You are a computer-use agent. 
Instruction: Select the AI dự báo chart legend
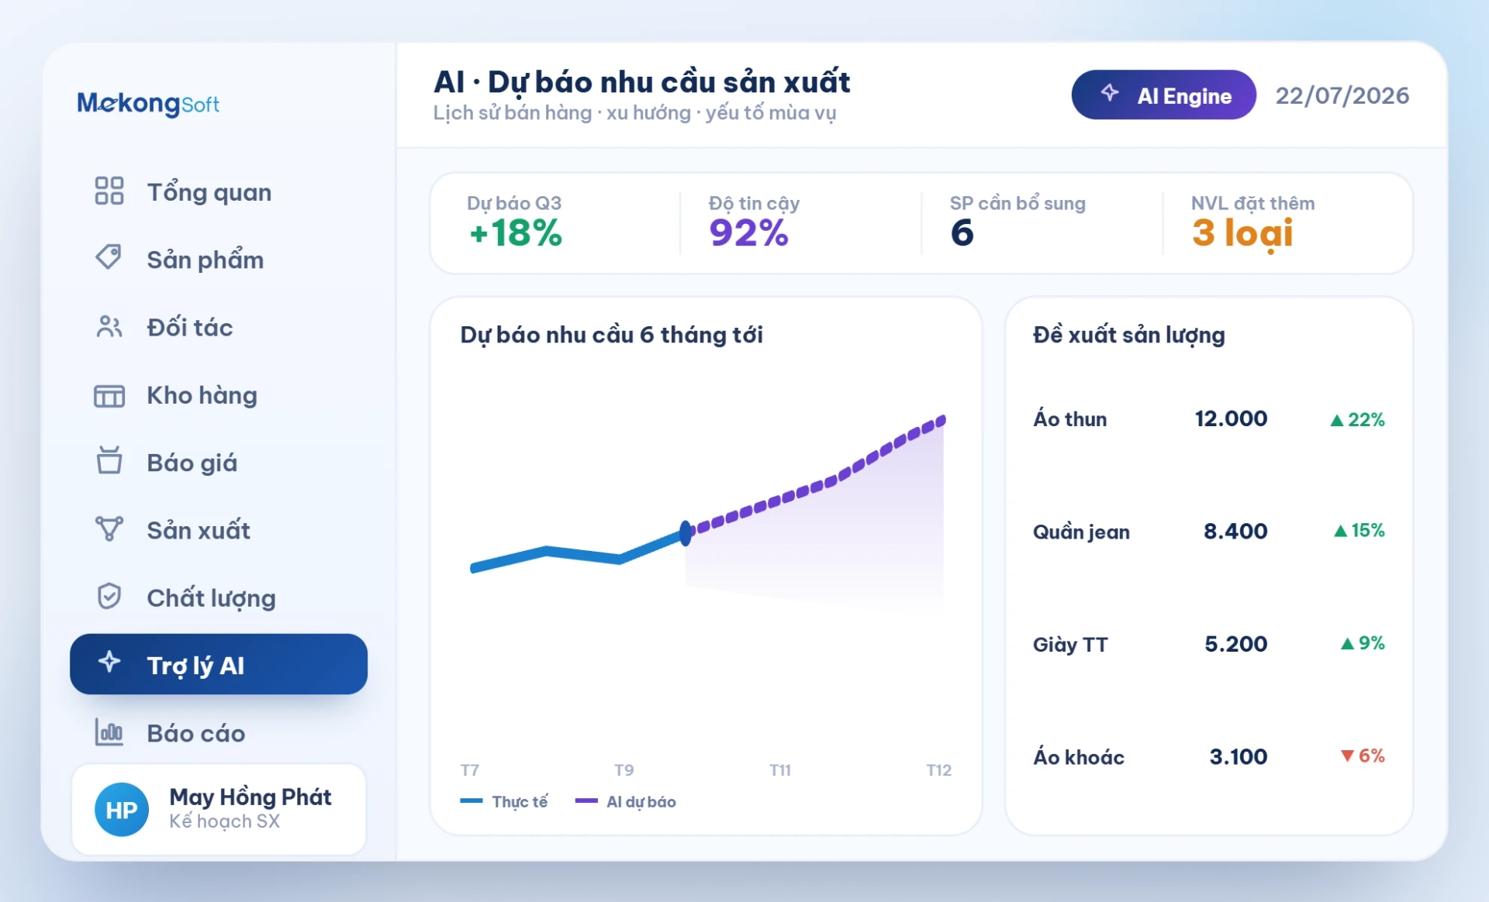coord(626,801)
